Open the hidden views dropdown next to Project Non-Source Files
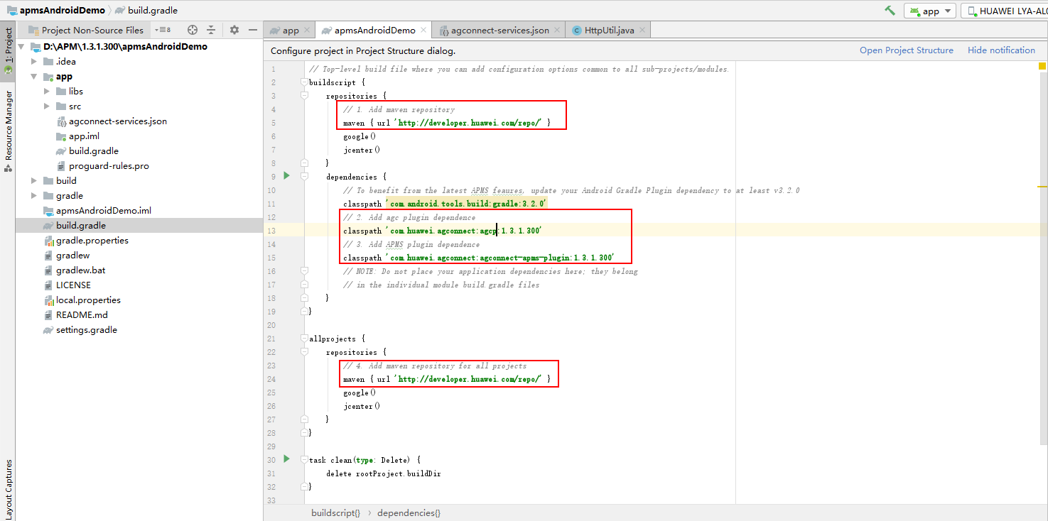1048x521 pixels. pos(163,30)
